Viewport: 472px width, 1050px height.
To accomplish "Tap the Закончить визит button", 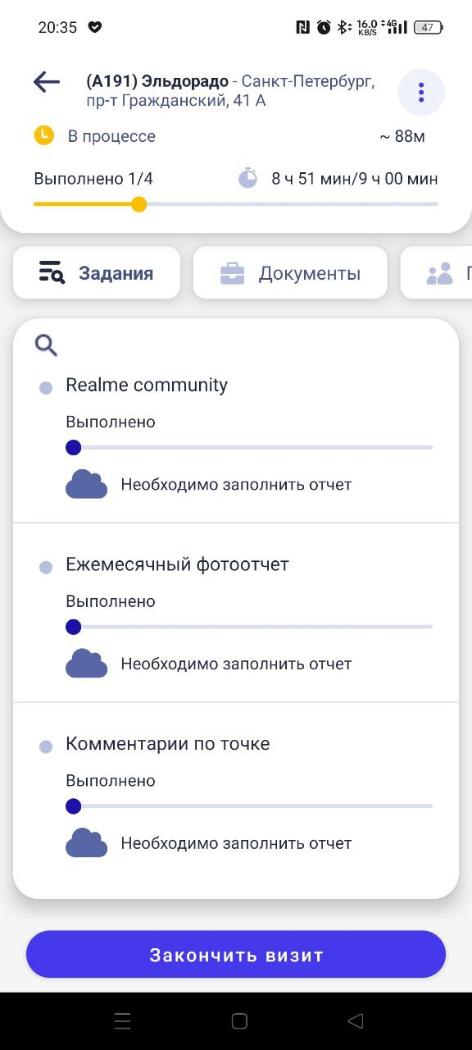I will (236, 955).
